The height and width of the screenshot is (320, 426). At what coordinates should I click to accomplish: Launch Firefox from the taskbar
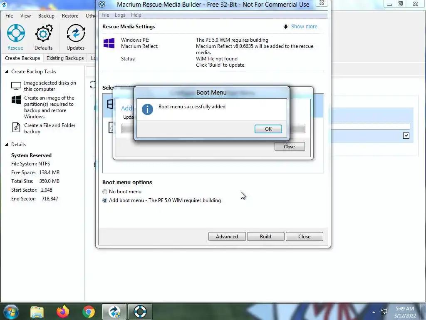[x=63, y=312]
